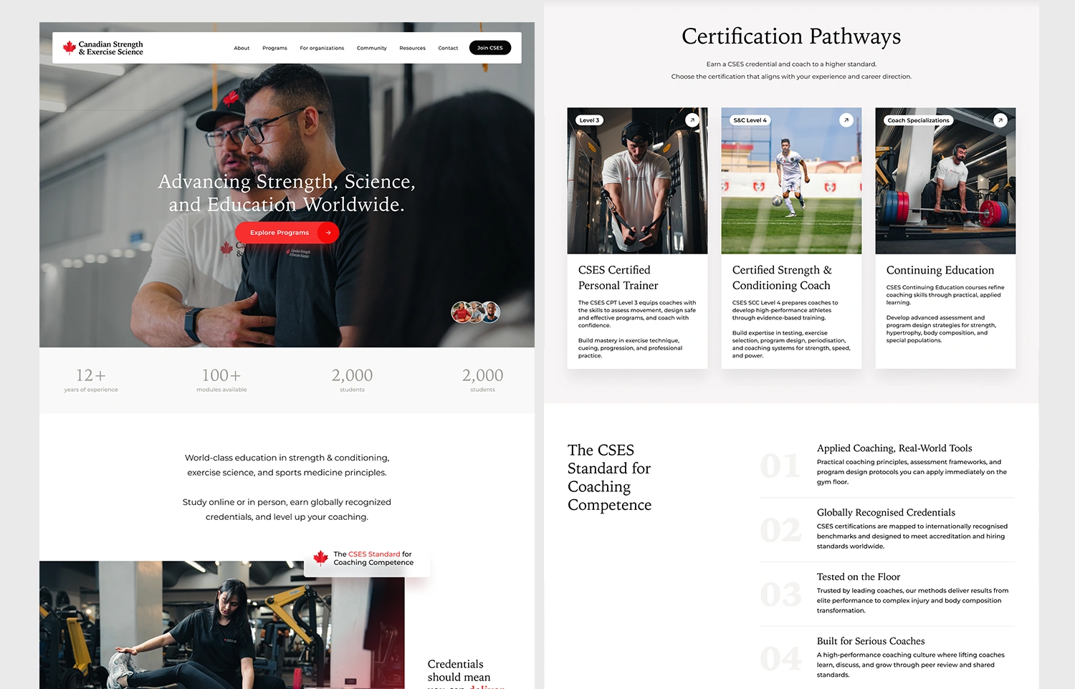Go to the Community nav link
Viewport: 1075px width, 689px height.
click(x=371, y=48)
